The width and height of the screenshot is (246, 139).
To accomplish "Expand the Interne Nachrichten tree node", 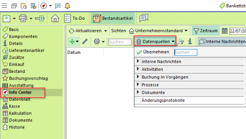I will point(138,61).
